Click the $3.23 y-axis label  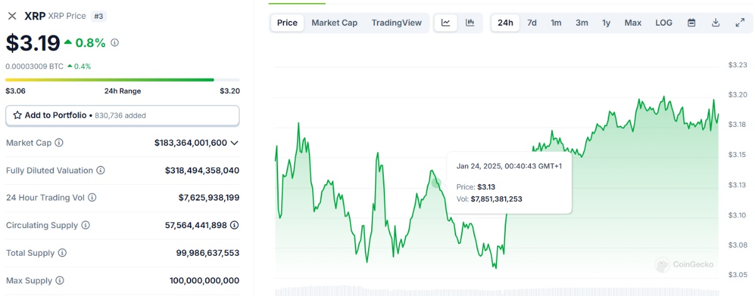737,65
